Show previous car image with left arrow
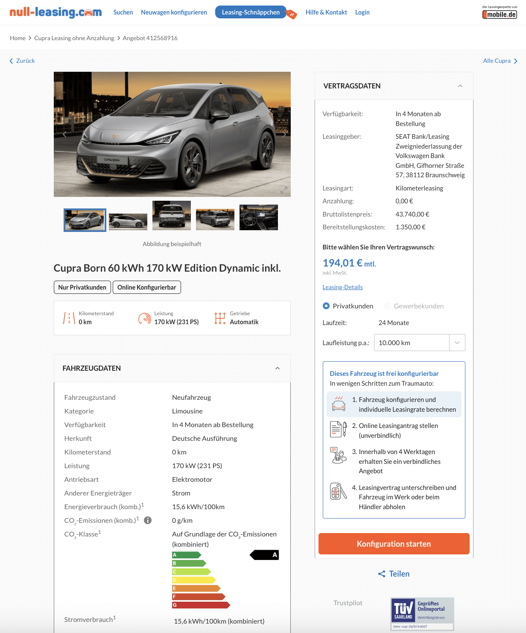Screen dimensions: 526x633 [65, 134]
